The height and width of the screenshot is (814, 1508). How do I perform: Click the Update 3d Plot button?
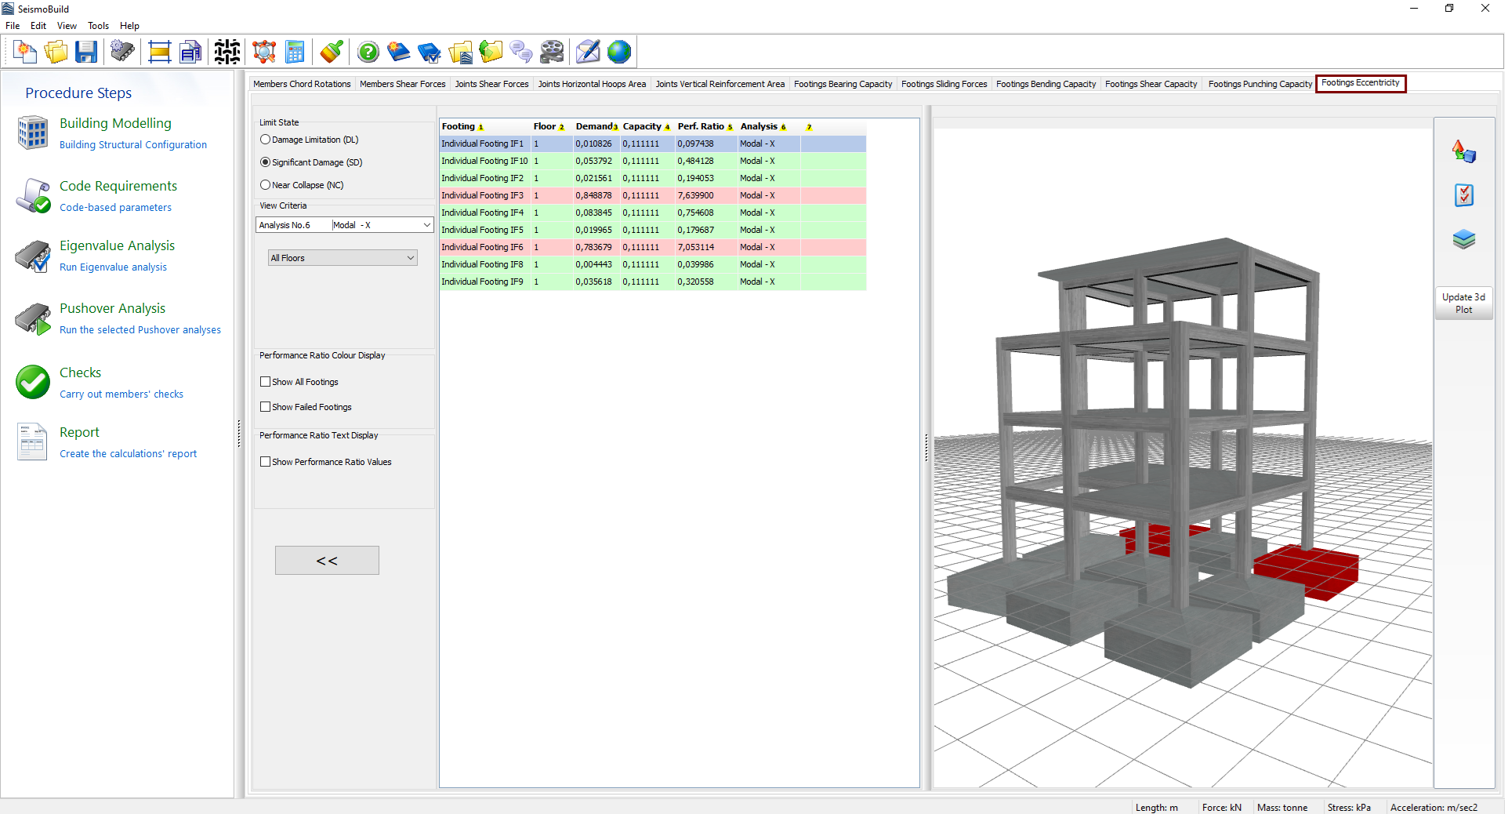click(1463, 303)
